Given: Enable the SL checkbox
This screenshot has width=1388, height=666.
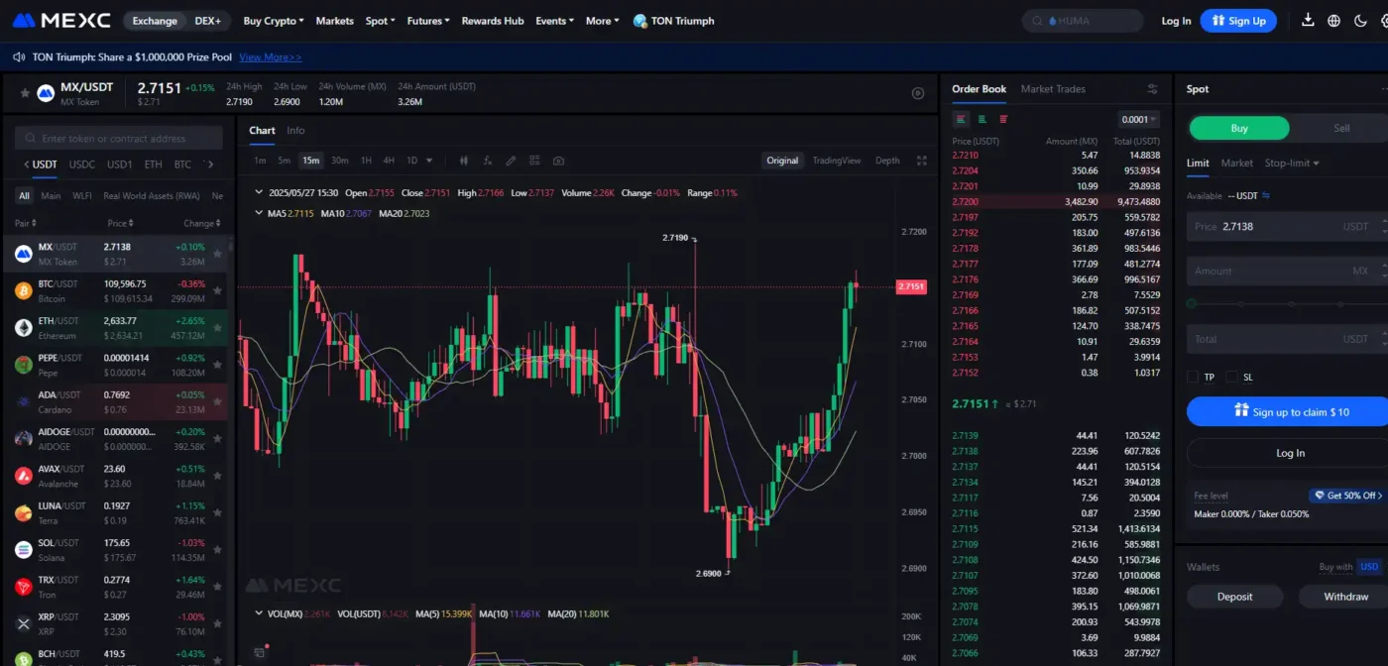Looking at the screenshot, I should [x=1231, y=377].
